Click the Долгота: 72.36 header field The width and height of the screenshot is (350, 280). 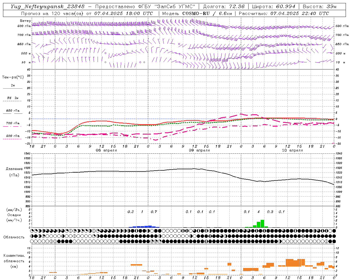[x=224, y=7]
